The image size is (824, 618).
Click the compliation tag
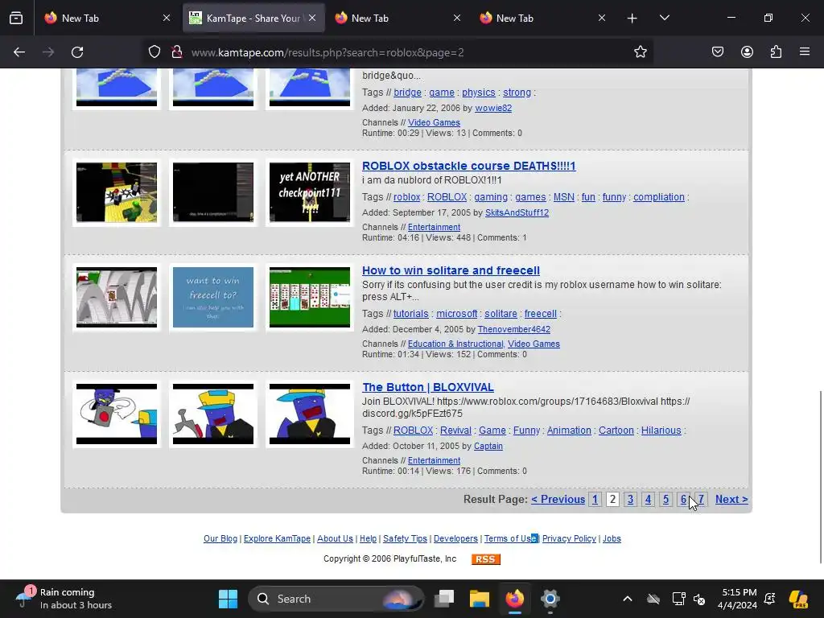tap(658, 196)
